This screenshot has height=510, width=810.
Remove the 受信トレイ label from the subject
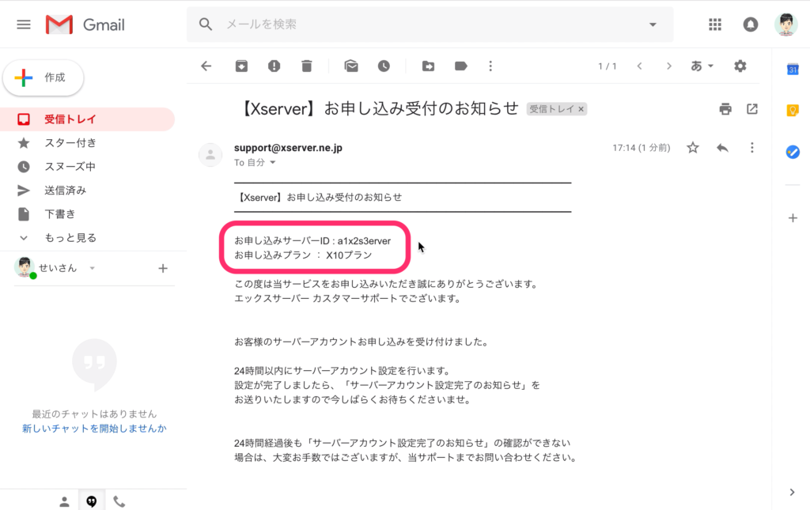coord(581,108)
